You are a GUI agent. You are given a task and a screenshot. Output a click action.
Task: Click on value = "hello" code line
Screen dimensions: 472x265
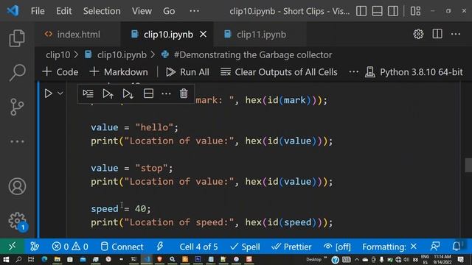tap(134, 127)
